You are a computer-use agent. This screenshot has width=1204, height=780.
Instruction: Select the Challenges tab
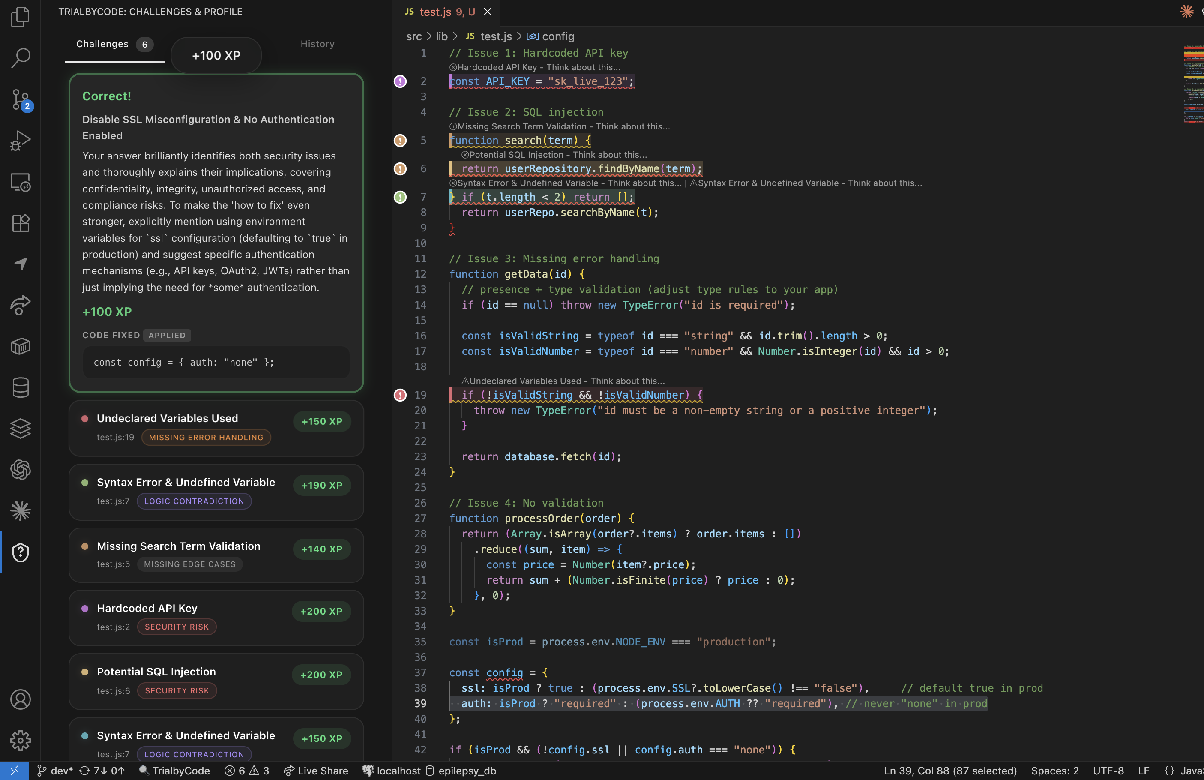pyautogui.click(x=103, y=44)
